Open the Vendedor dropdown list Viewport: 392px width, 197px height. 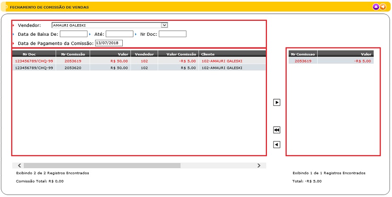[164, 25]
